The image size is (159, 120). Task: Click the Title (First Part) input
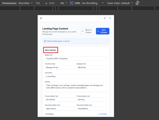point(60,67)
